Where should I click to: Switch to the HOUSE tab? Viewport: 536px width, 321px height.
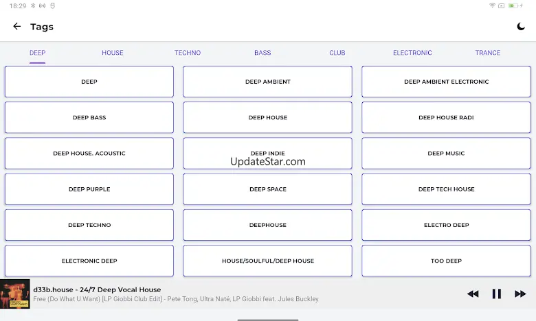coord(113,53)
